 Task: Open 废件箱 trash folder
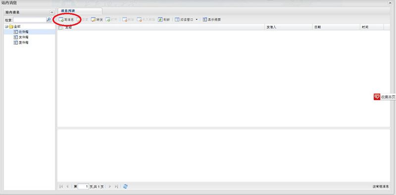click(x=23, y=43)
